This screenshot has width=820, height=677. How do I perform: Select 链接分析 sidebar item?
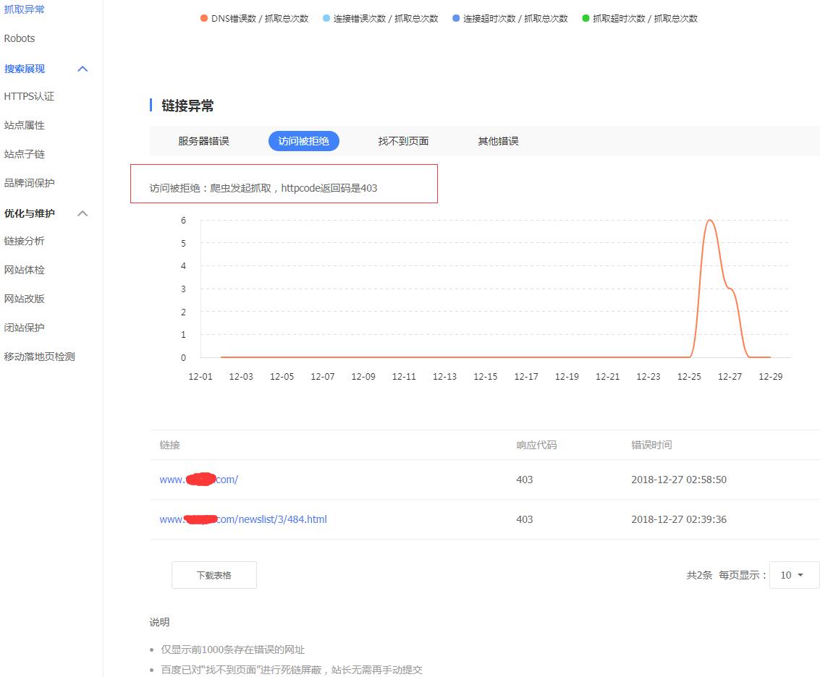24,241
